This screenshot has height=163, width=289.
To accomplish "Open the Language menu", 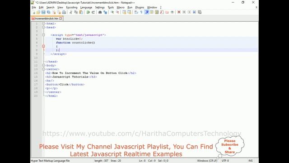I will 86,7.
